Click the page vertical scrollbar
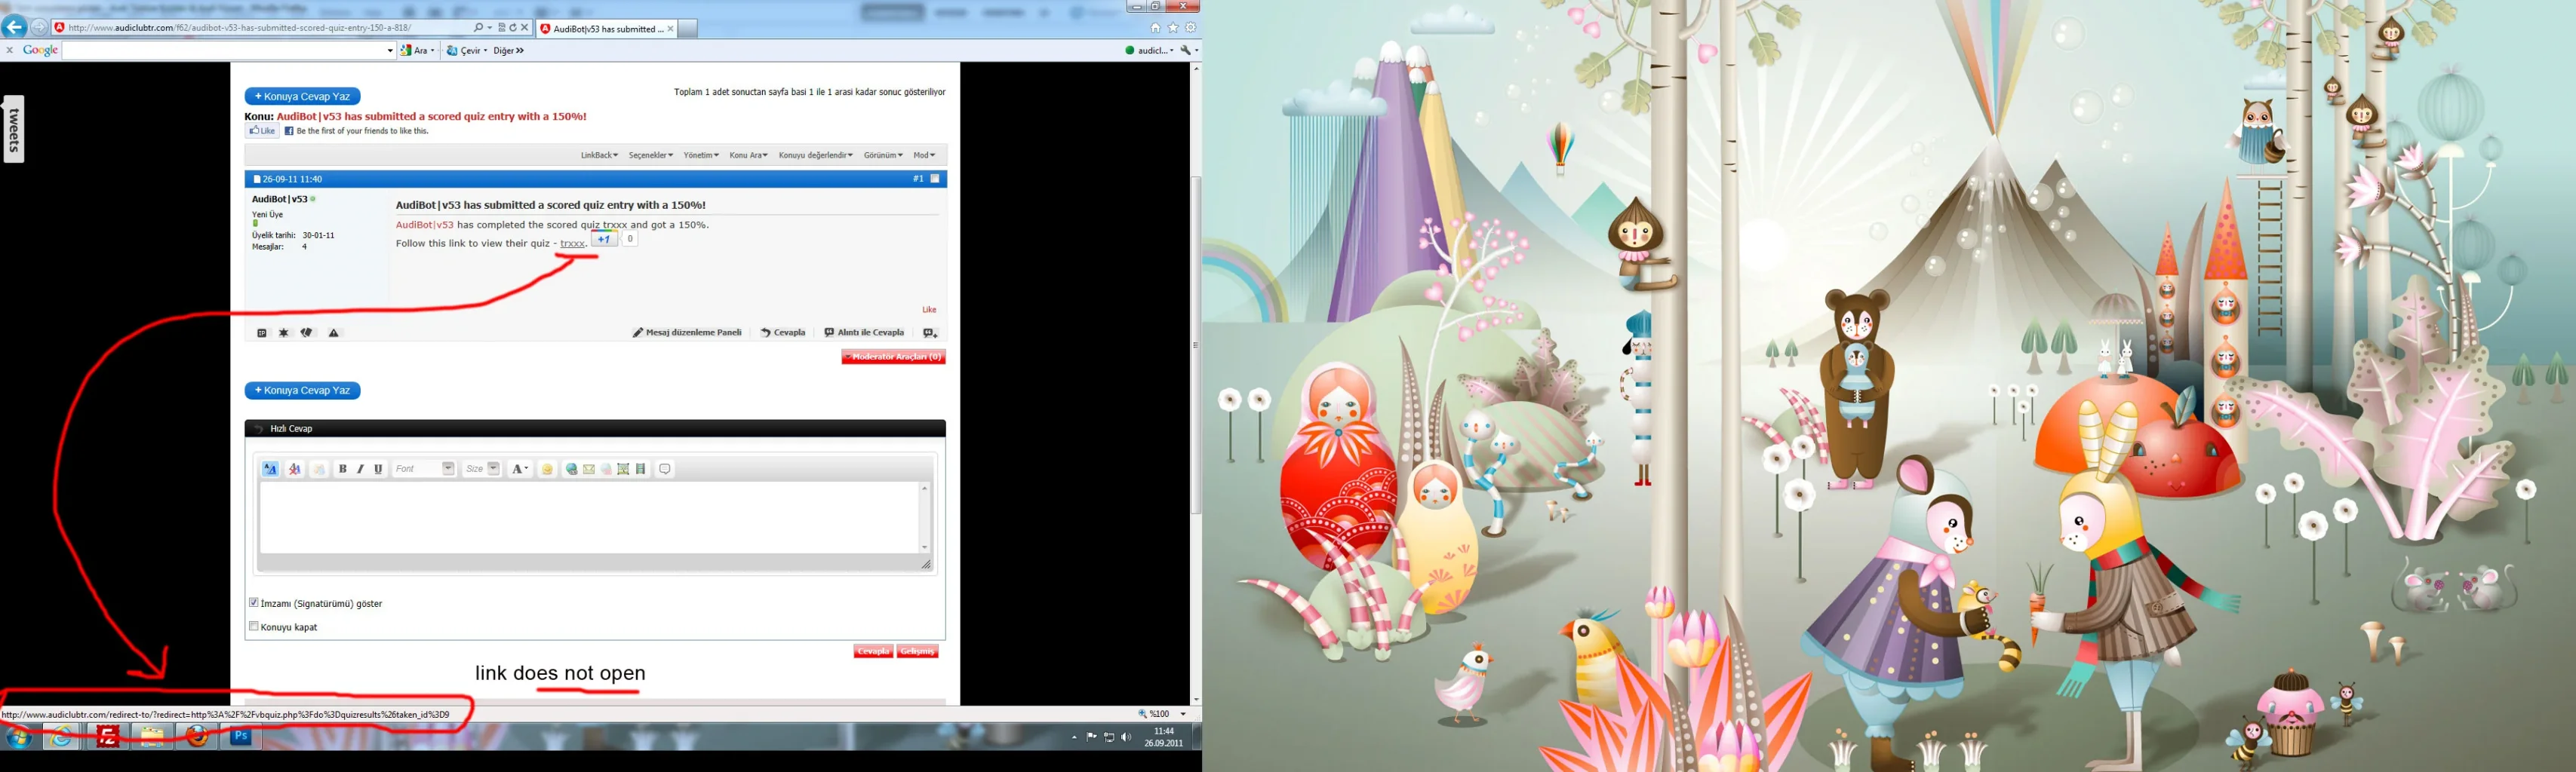Viewport: 2576px width, 772px height. point(1196,345)
